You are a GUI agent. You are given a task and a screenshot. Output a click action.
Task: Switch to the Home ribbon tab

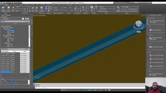[x=6, y=5]
